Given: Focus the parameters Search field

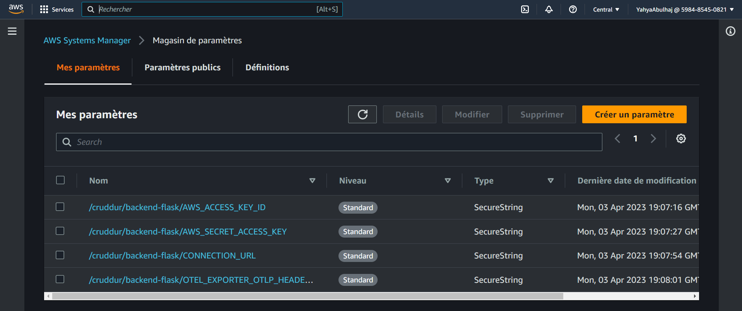Looking at the screenshot, I should coord(329,142).
